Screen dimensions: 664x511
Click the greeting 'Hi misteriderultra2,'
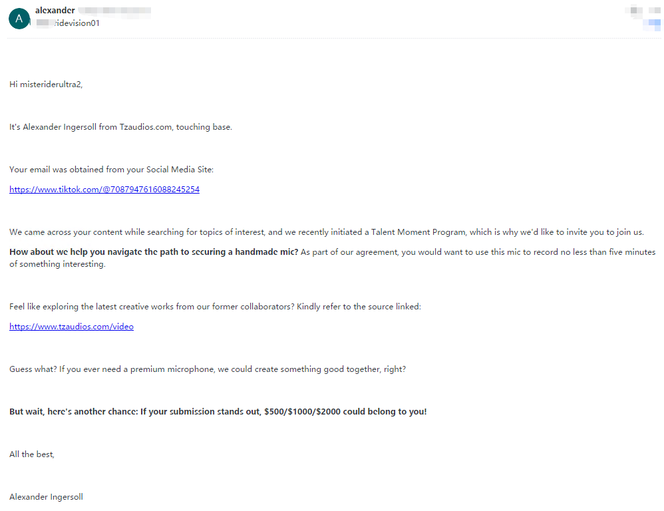(46, 85)
